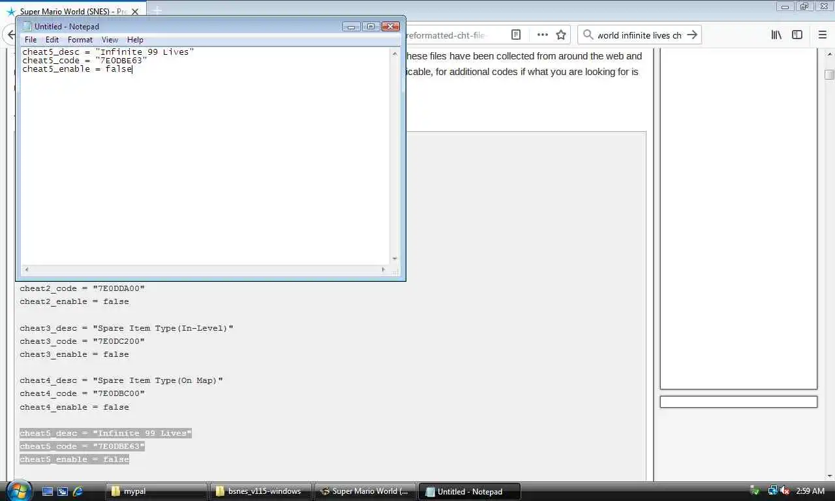Viewport: 835px width, 501px height.
Task: Click the muted volume tray icon
Action: coord(785,491)
